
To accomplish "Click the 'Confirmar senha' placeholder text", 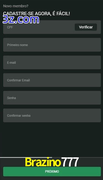I will coord(19,116).
